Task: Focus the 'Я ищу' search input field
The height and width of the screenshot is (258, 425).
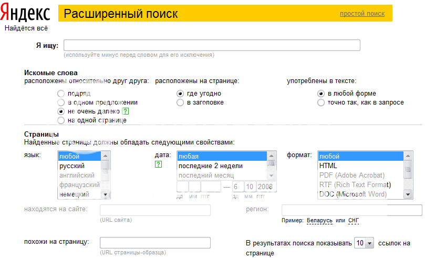Action: click(212, 45)
